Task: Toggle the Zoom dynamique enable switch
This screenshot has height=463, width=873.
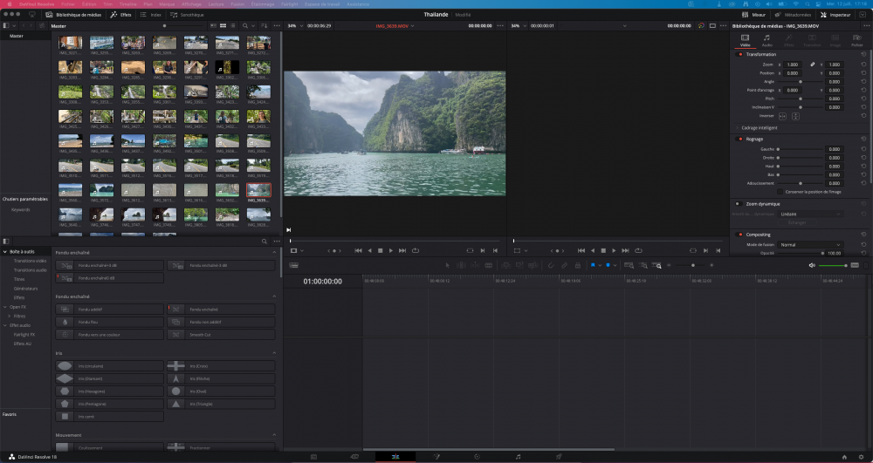Action: pyautogui.click(x=738, y=203)
